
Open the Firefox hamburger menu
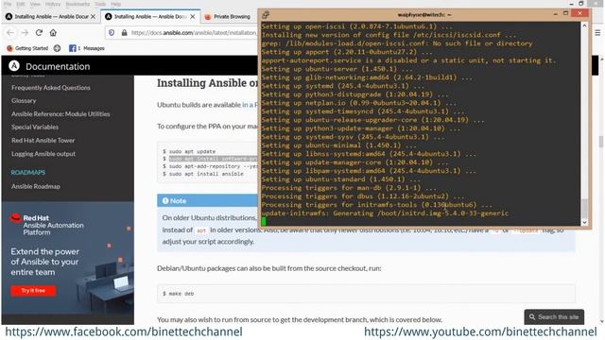tap(597, 33)
